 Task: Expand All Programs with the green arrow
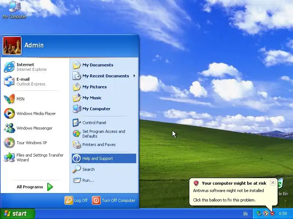[50, 187]
